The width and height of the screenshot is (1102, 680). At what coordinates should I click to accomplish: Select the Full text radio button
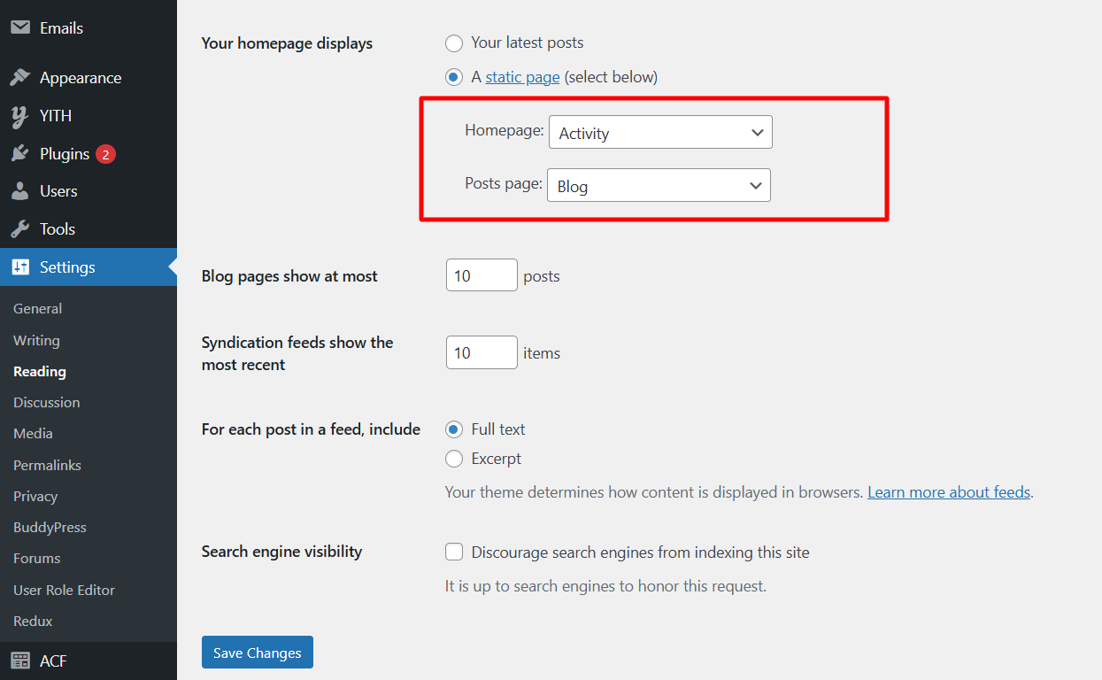tap(454, 429)
